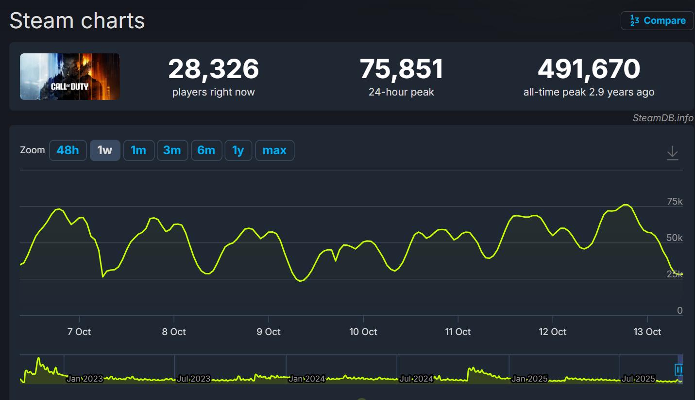The width and height of the screenshot is (695, 400).
Task: Click the 28,326 players right now stat
Action: tap(213, 69)
